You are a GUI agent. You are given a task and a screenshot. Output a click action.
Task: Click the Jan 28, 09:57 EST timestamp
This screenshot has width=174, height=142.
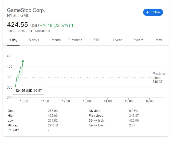(x=20, y=31)
